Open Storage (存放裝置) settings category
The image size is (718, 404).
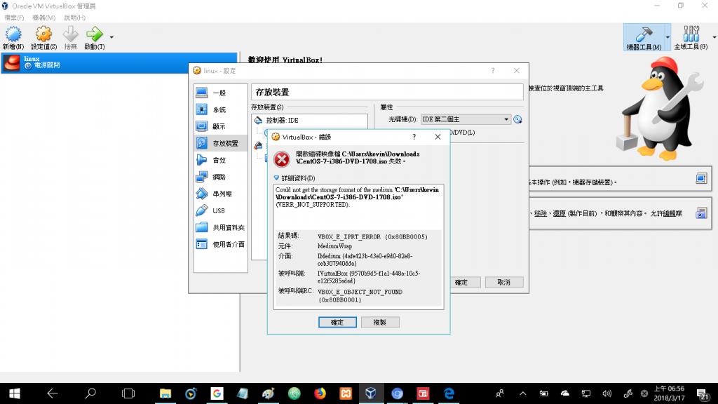click(220, 143)
